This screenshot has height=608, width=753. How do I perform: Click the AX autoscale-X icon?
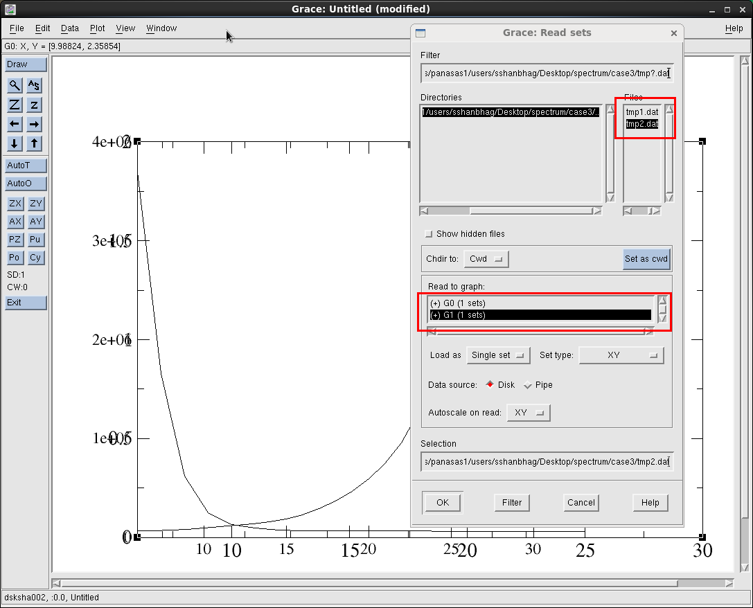pyautogui.click(x=15, y=222)
